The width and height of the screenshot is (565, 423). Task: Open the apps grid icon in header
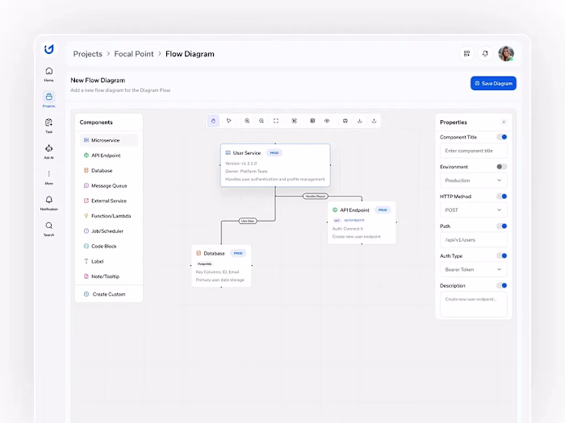coord(467,54)
